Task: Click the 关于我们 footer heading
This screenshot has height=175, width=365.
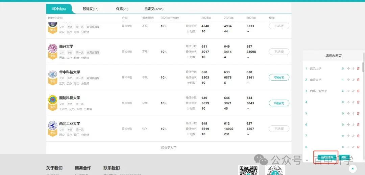Action: pos(54,168)
